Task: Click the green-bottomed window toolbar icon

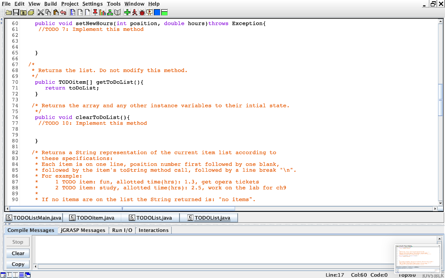Action: pyautogui.click(x=164, y=12)
